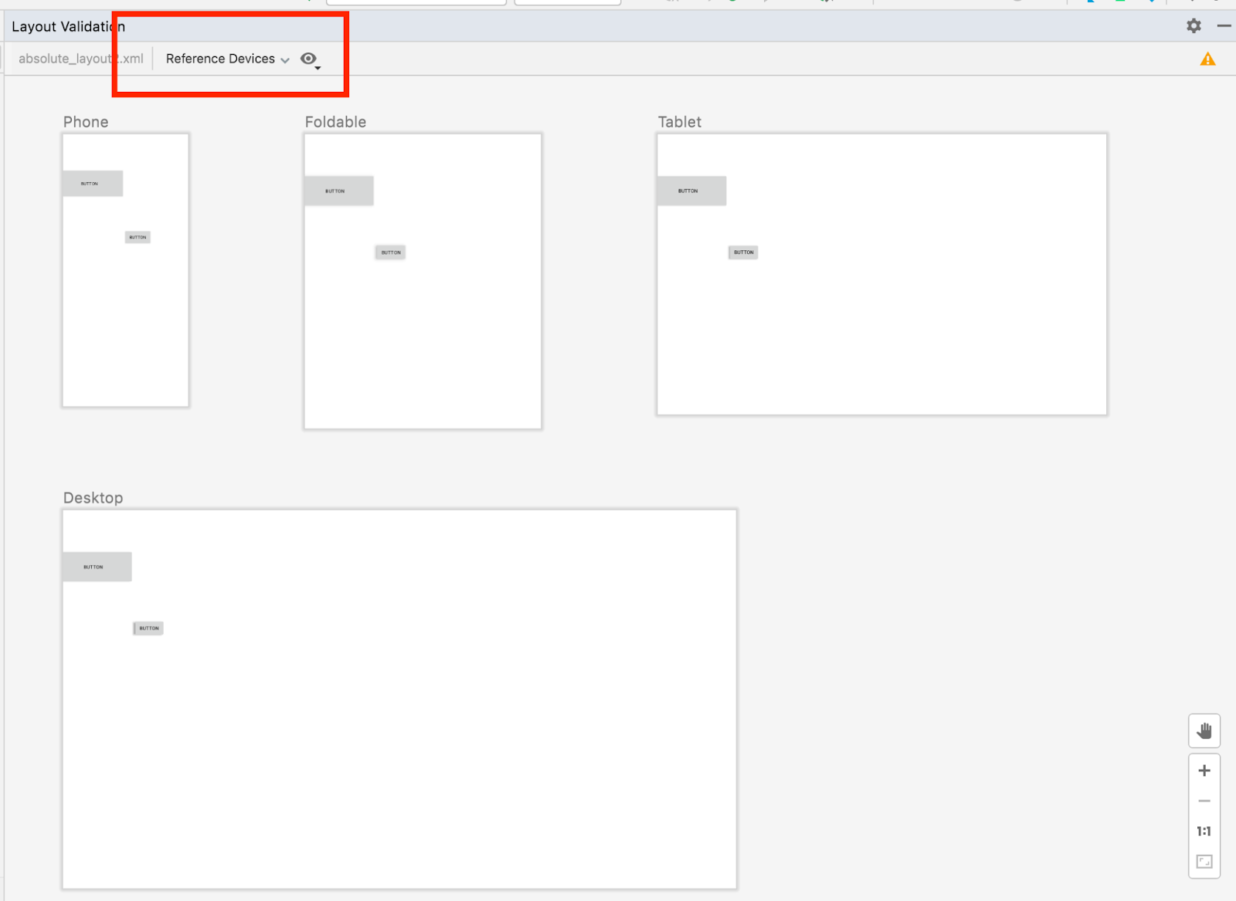Select the absolute_layout.xml file tab
This screenshot has height=901, width=1236.
click(x=80, y=59)
